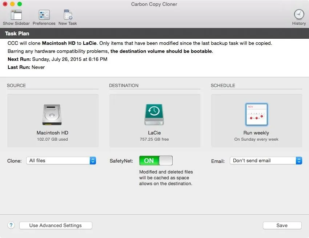The height and width of the screenshot is (238, 309).
Task: Click the question mark help button
Action: pyautogui.click(x=11, y=225)
